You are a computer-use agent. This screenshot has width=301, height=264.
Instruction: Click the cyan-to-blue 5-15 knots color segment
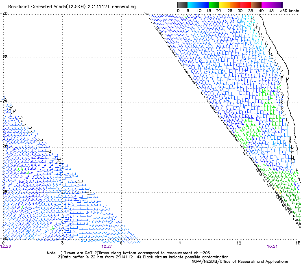pos(198,5)
